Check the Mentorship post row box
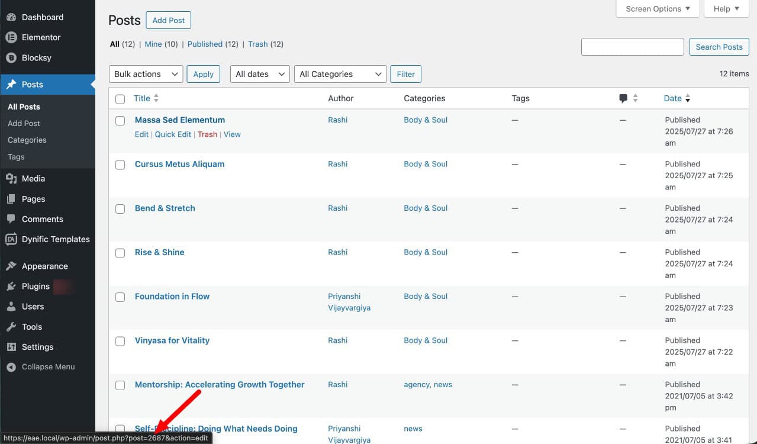This screenshot has height=444, width=757. coord(120,385)
